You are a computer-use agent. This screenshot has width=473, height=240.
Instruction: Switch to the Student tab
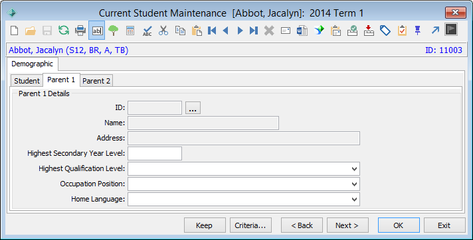(x=27, y=81)
